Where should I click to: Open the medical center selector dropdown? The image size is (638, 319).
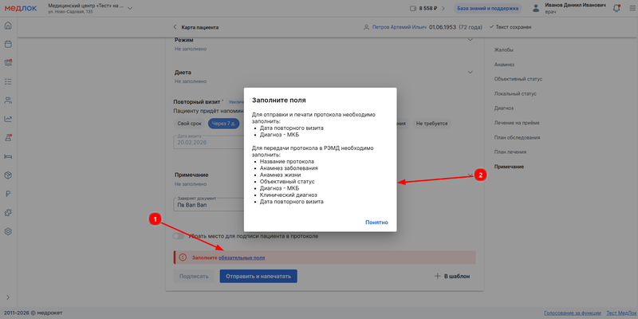point(130,8)
